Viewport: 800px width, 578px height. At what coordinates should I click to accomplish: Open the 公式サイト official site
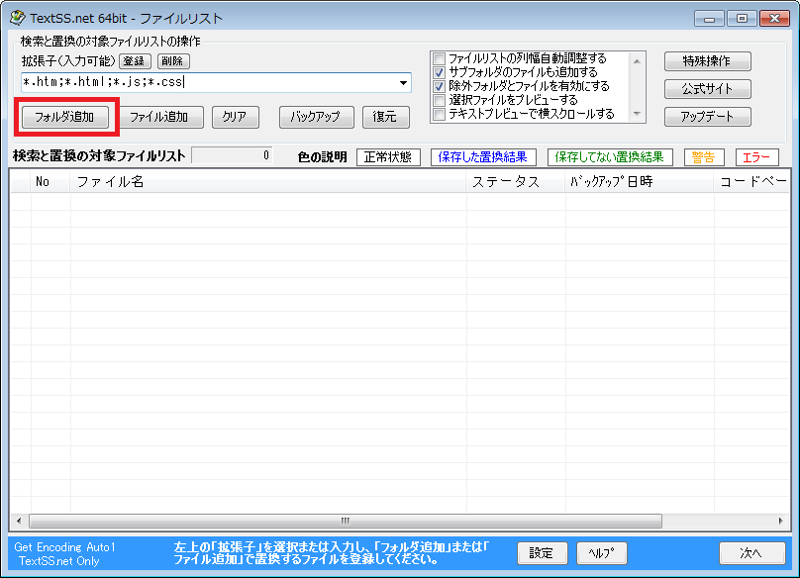point(708,89)
